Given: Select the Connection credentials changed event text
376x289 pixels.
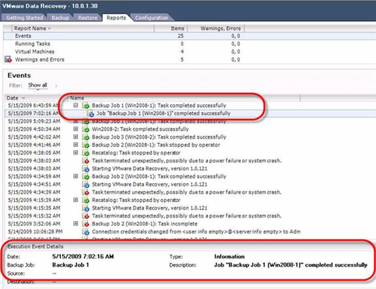Looking at the screenshot, I should click(x=196, y=231).
